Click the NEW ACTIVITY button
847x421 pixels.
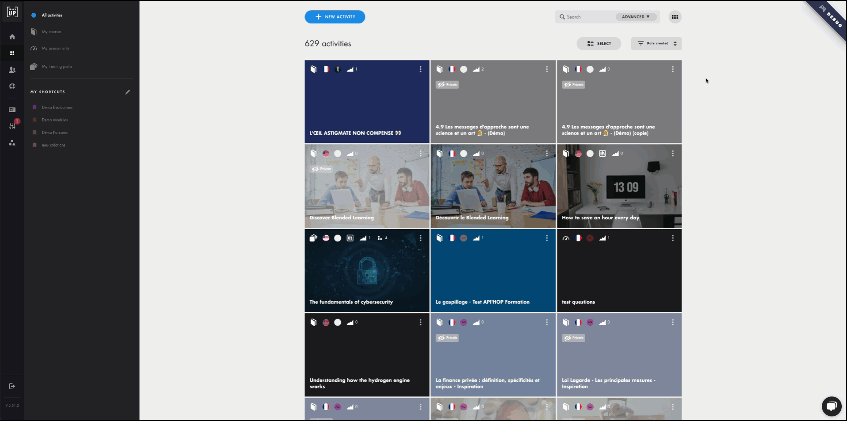[335, 17]
